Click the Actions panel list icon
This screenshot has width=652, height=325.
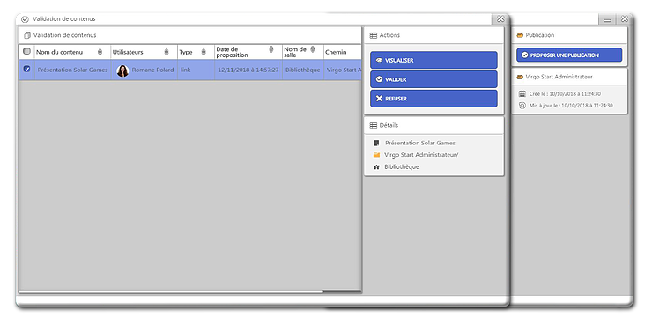tap(374, 36)
